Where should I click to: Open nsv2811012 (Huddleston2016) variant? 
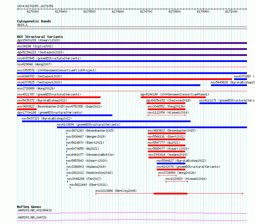pyautogui.click(x=90, y=173)
